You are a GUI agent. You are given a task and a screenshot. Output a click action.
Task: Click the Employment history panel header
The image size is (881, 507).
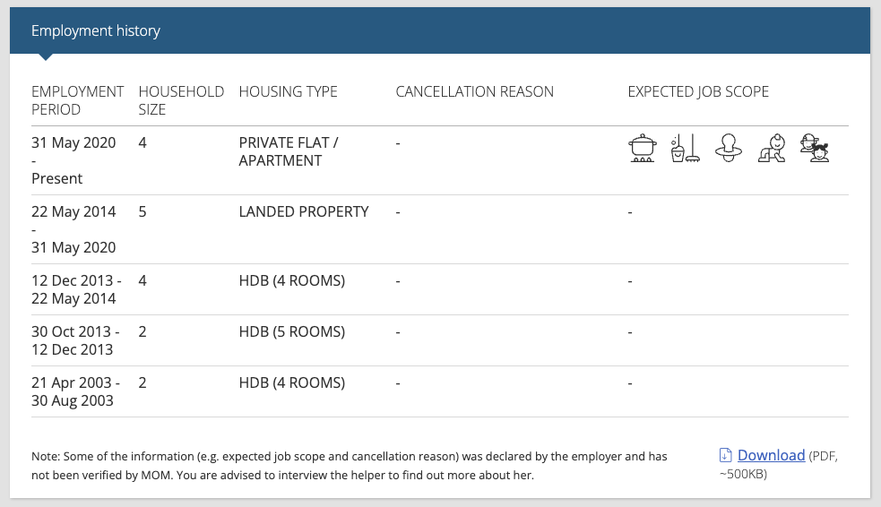pos(440,30)
